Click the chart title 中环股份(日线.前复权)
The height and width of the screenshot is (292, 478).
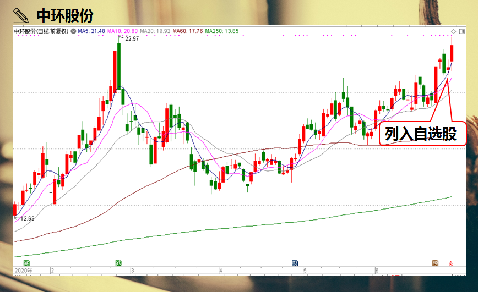coord(41,31)
